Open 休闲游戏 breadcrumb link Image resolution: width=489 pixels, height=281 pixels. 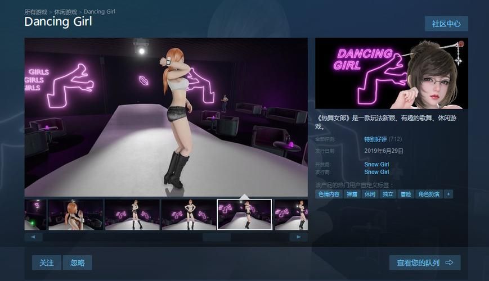(x=66, y=11)
